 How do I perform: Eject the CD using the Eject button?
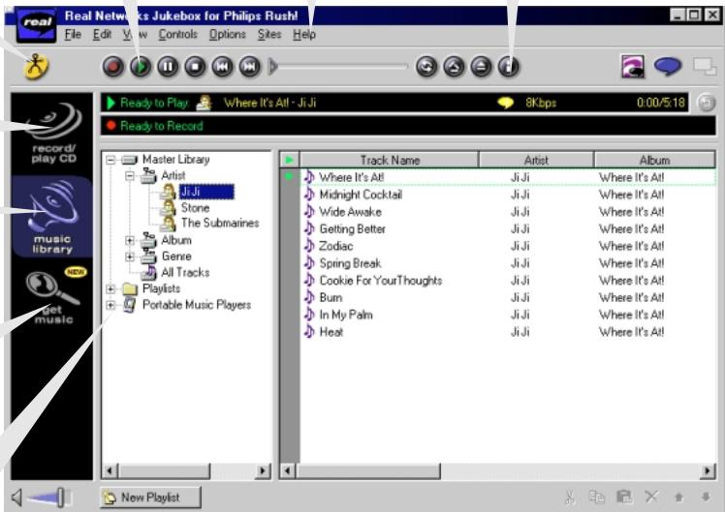coord(481,67)
